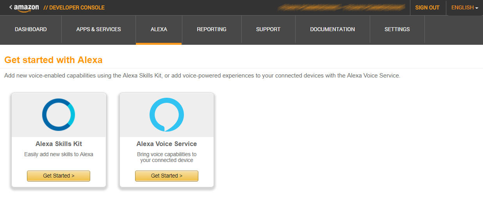Open the Dashboard tab
This screenshot has height=206, width=483.
click(x=31, y=29)
